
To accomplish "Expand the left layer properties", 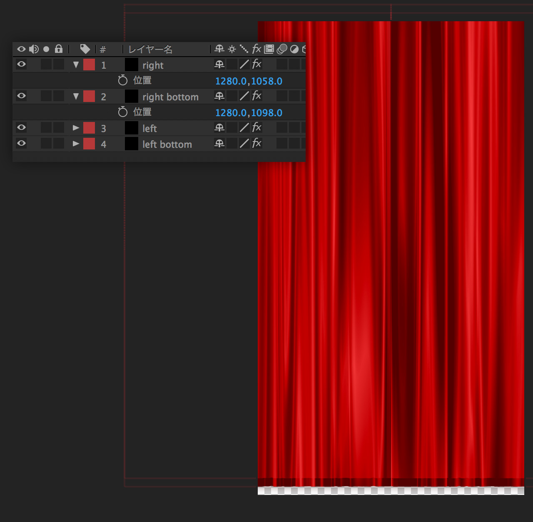I will (x=76, y=128).
